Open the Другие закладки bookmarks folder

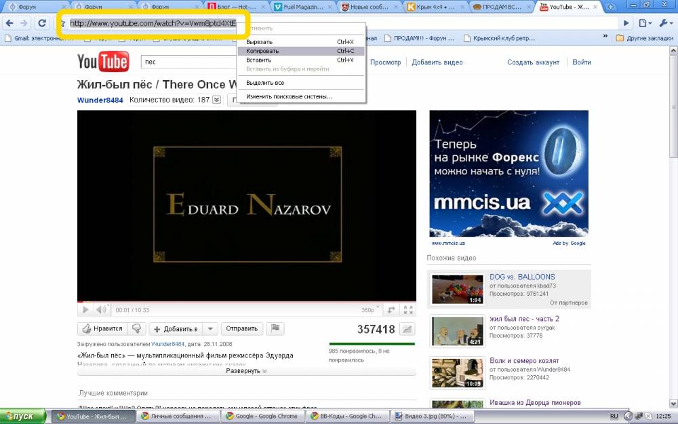tap(645, 38)
